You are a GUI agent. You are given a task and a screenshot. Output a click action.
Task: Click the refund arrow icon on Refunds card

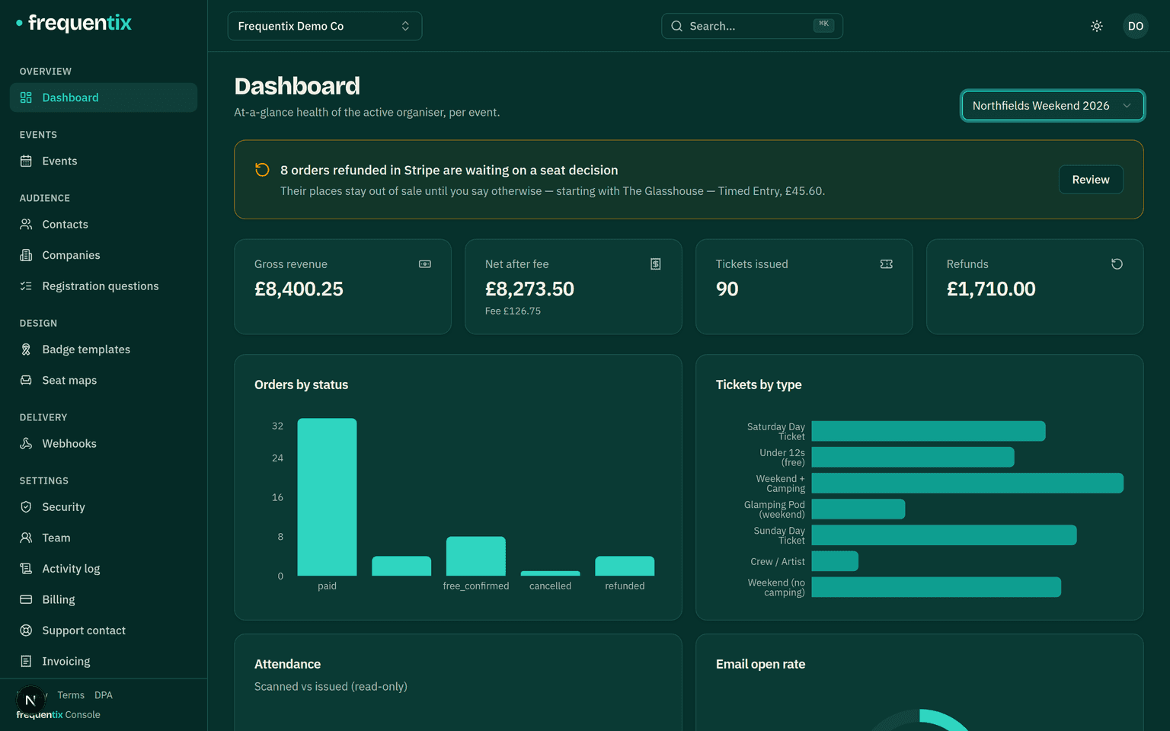[1117, 264]
